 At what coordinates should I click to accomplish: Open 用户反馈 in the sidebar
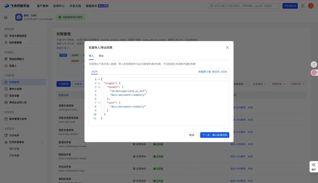pyautogui.click(x=14, y=149)
